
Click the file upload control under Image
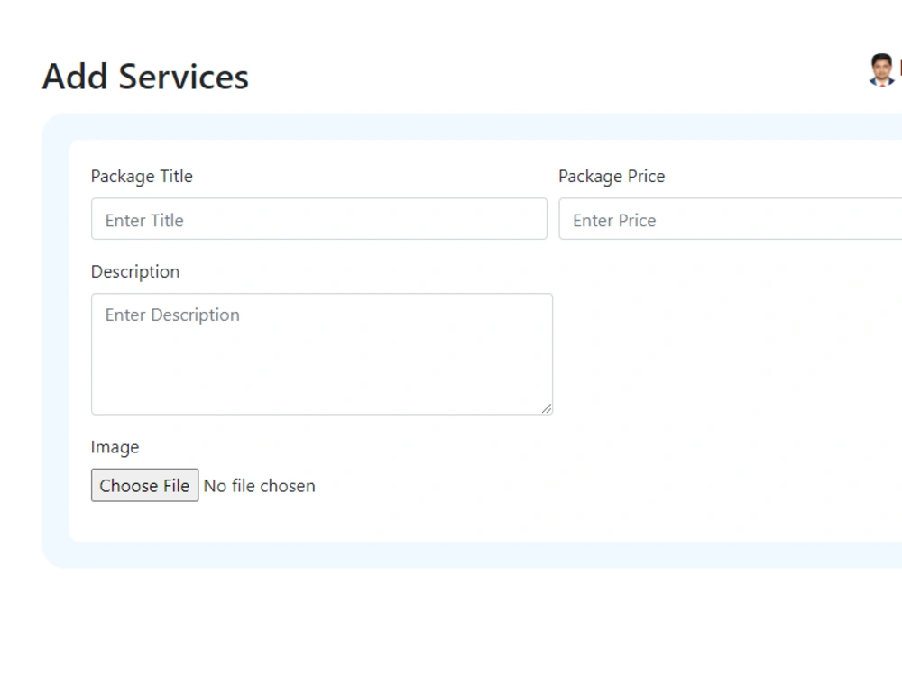(204, 485)
